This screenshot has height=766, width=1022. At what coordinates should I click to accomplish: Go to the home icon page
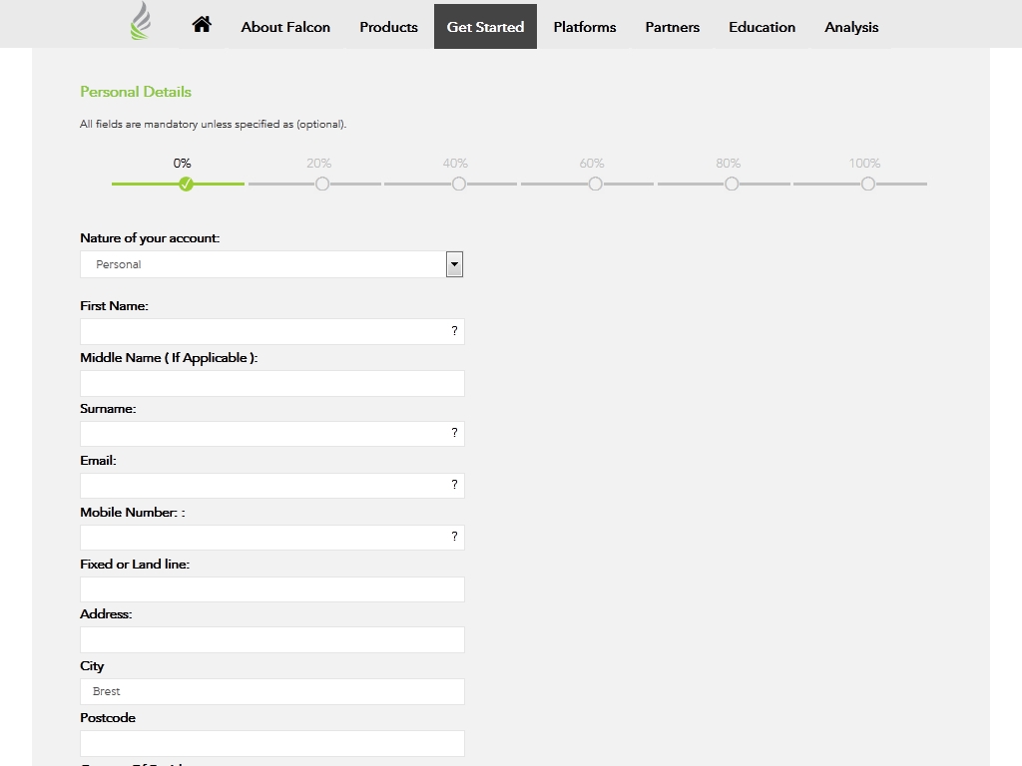(x=202, y=25)
